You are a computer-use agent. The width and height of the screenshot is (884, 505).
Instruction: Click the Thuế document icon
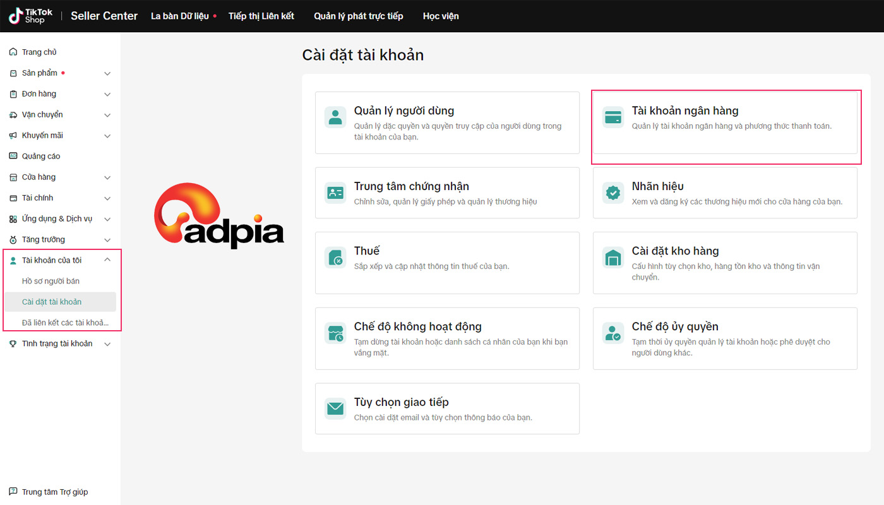point(335,257)
